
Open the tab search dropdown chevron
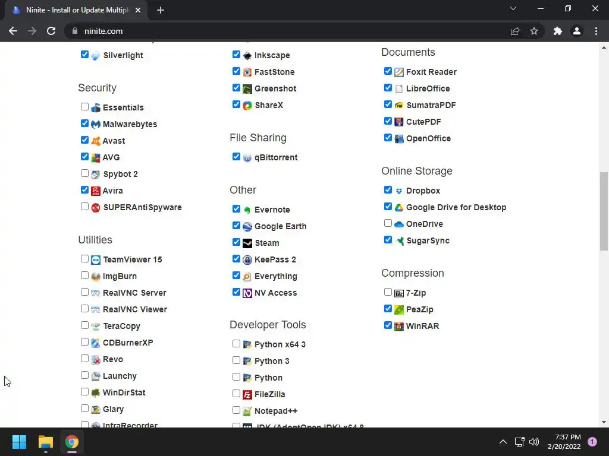tap(513, 8)
